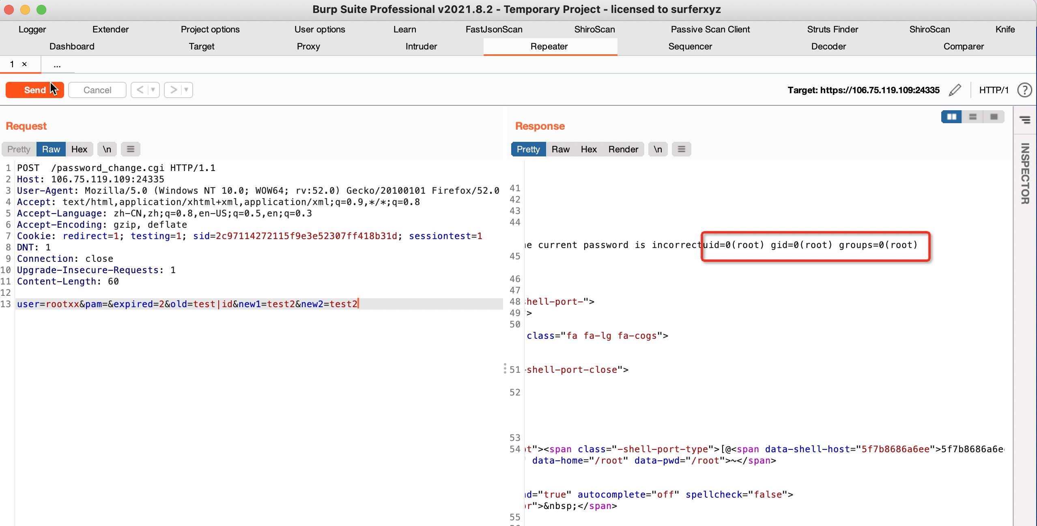
Task: Open the Dashboard tab
Action: (72, 46)
